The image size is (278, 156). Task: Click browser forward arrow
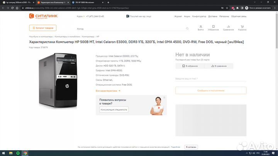[x=8, y=8]
